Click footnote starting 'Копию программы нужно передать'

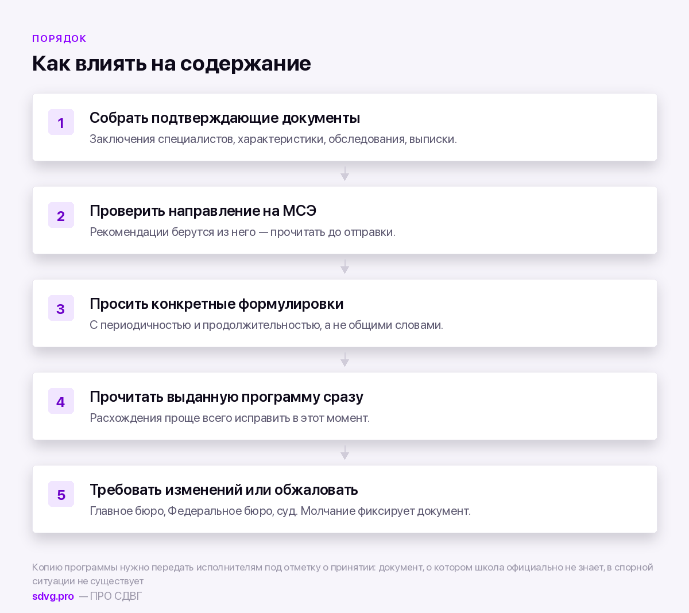(x=343, y=574)
